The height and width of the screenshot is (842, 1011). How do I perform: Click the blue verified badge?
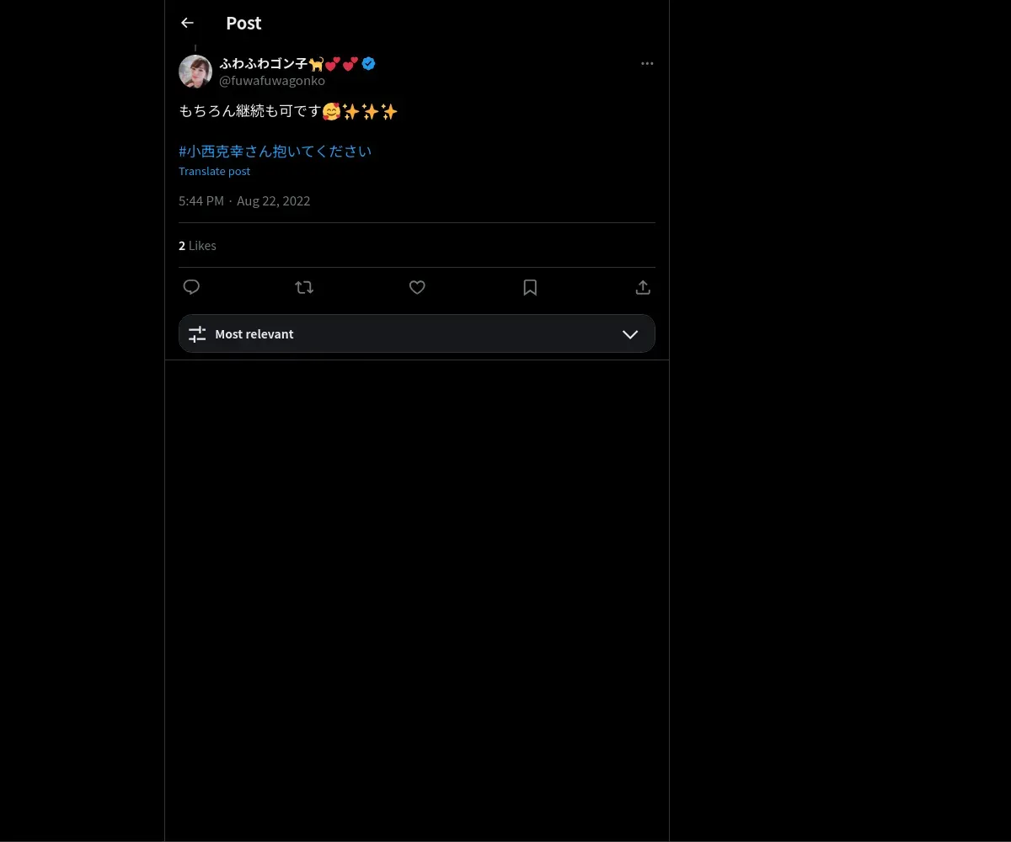(x=369, y=63)
